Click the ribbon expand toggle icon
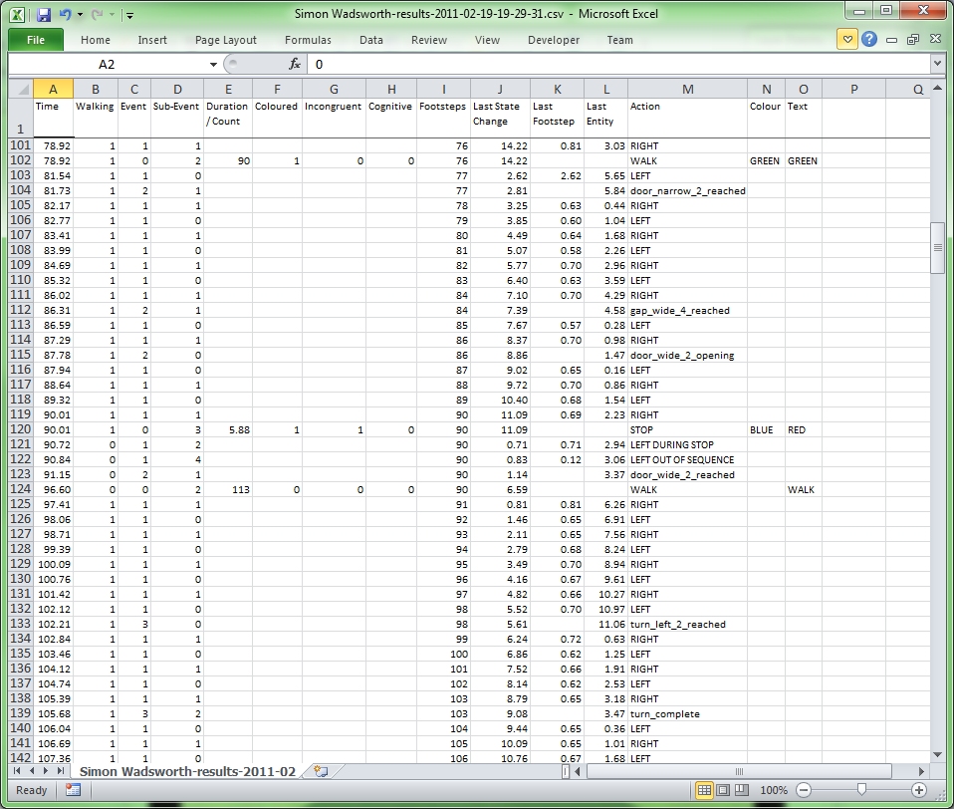Image resolution: width=954 pixels, height=809 pixels. tap(846, 40)
